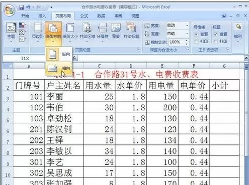This screenshot has width=249, height=185.
Task: Open 分隔符 breaks menu
Action: [x=103, y=33]
